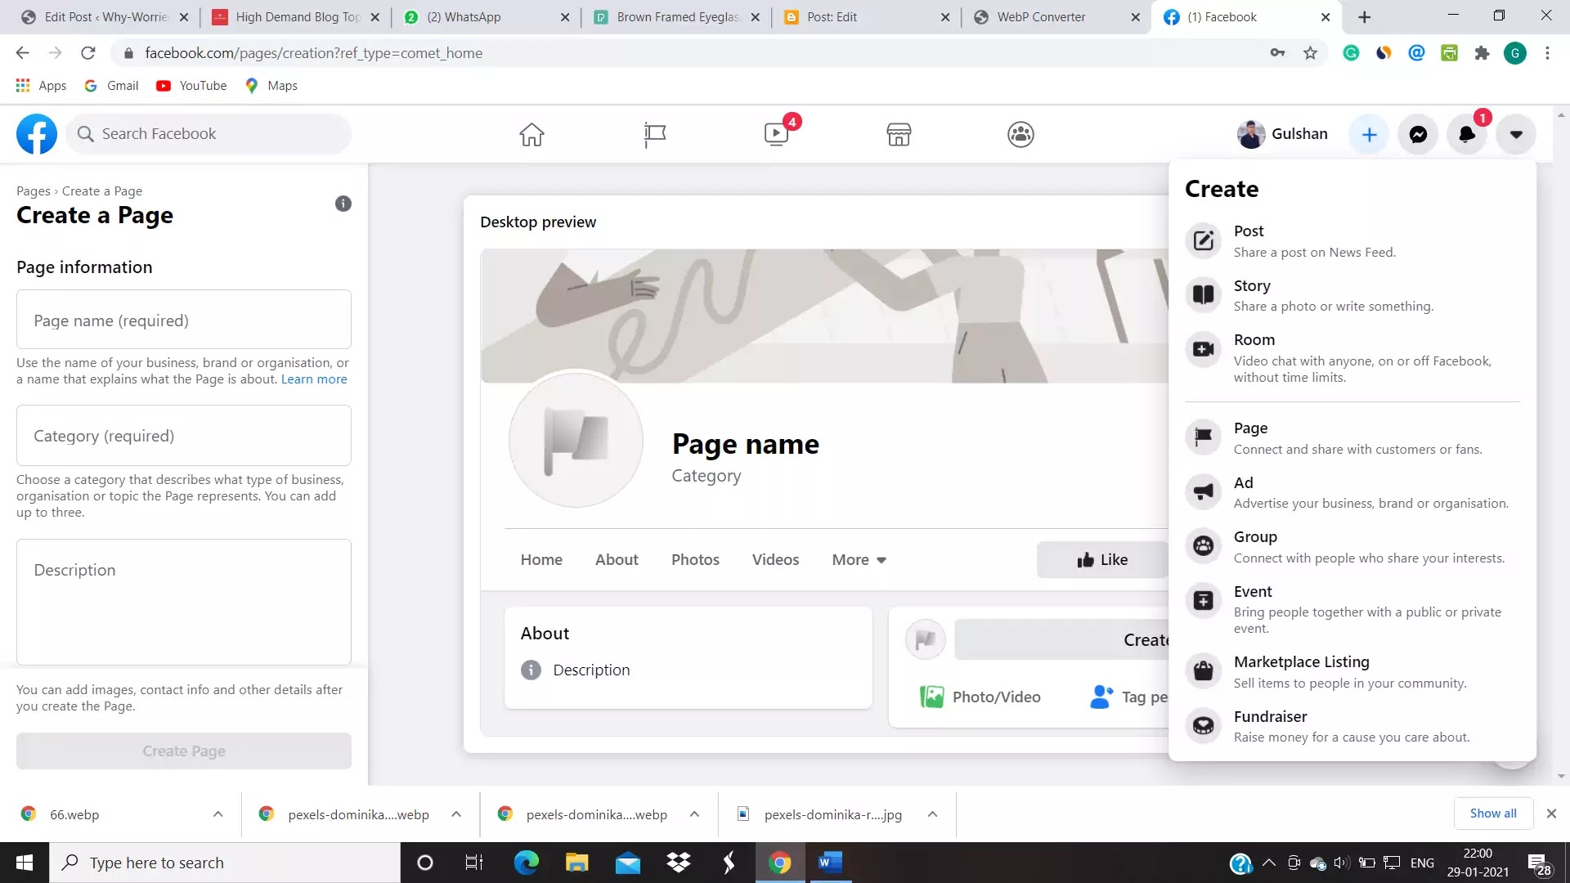The height and width of the screenshot is (883, 1570).
Task: Open the notifications bell
Action: 1467,134
